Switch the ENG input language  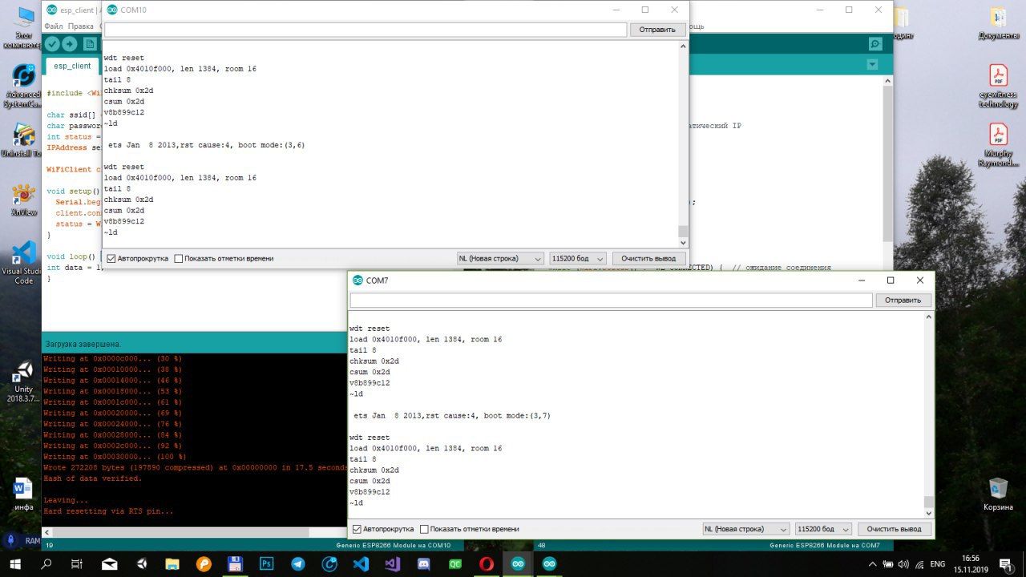(938, 564)
